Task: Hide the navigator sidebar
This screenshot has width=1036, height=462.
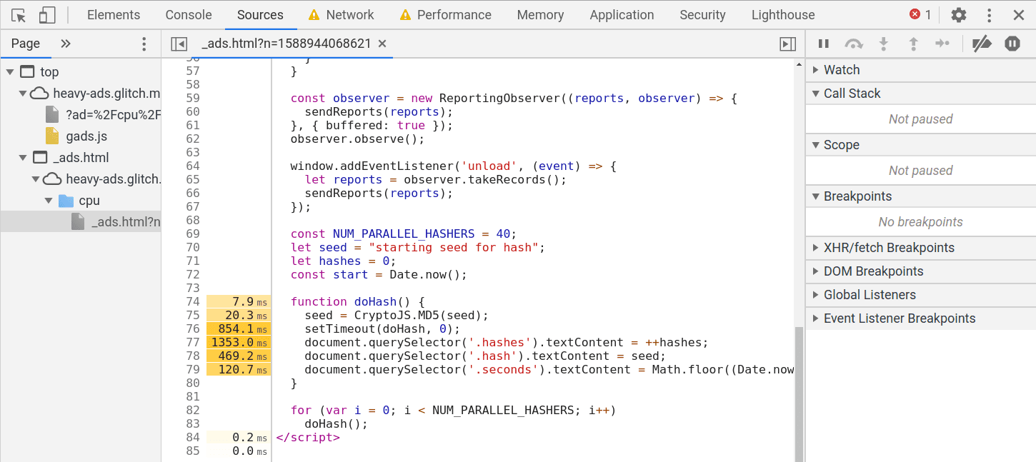Action: (178, 44)
